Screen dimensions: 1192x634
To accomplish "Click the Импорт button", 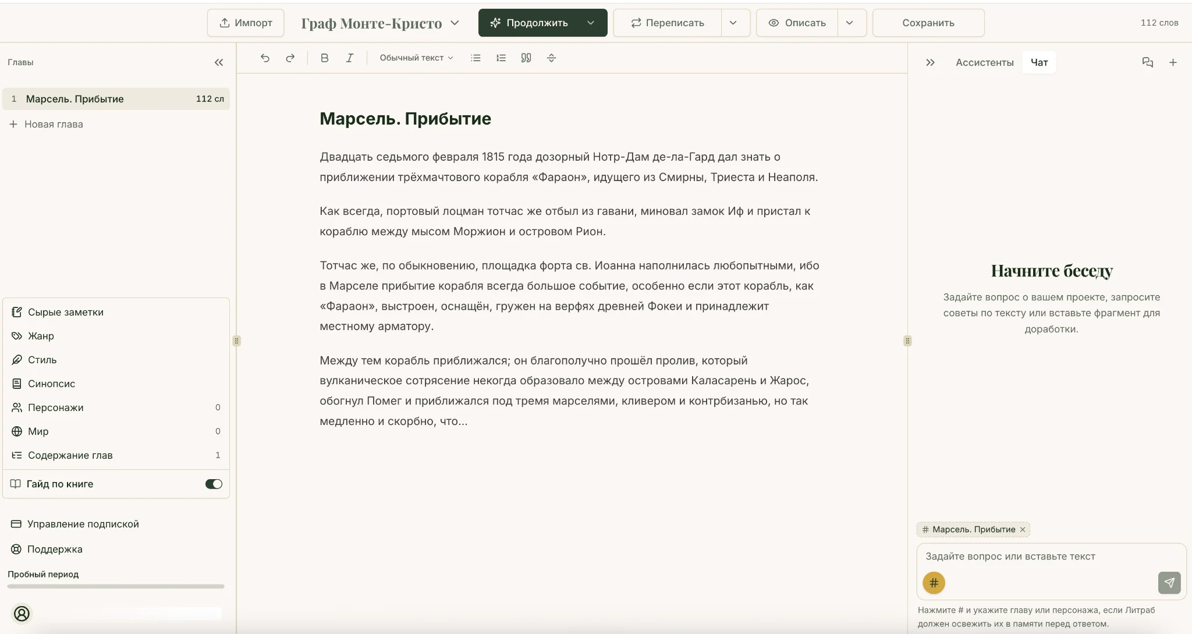I will point(246,23).
